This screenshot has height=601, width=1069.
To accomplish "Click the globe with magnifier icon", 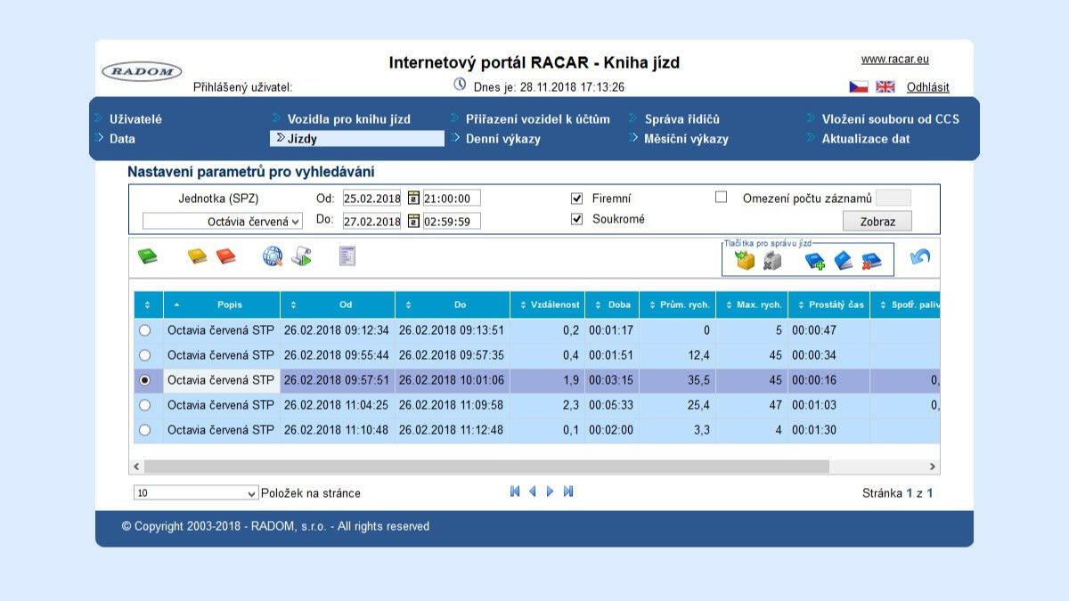I will pyautogui.click(x=272, y=257).
